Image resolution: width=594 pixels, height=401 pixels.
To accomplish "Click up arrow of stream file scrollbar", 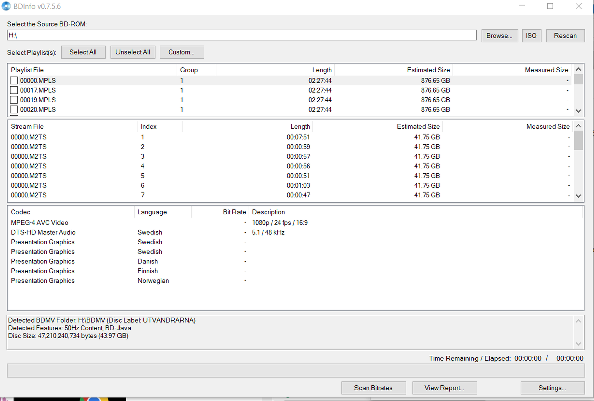I will [578, 126].
